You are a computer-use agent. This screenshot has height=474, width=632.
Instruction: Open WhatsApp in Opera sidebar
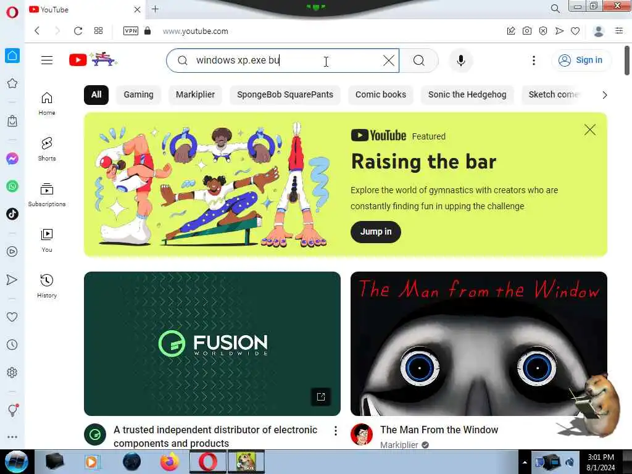coord(12,186)
